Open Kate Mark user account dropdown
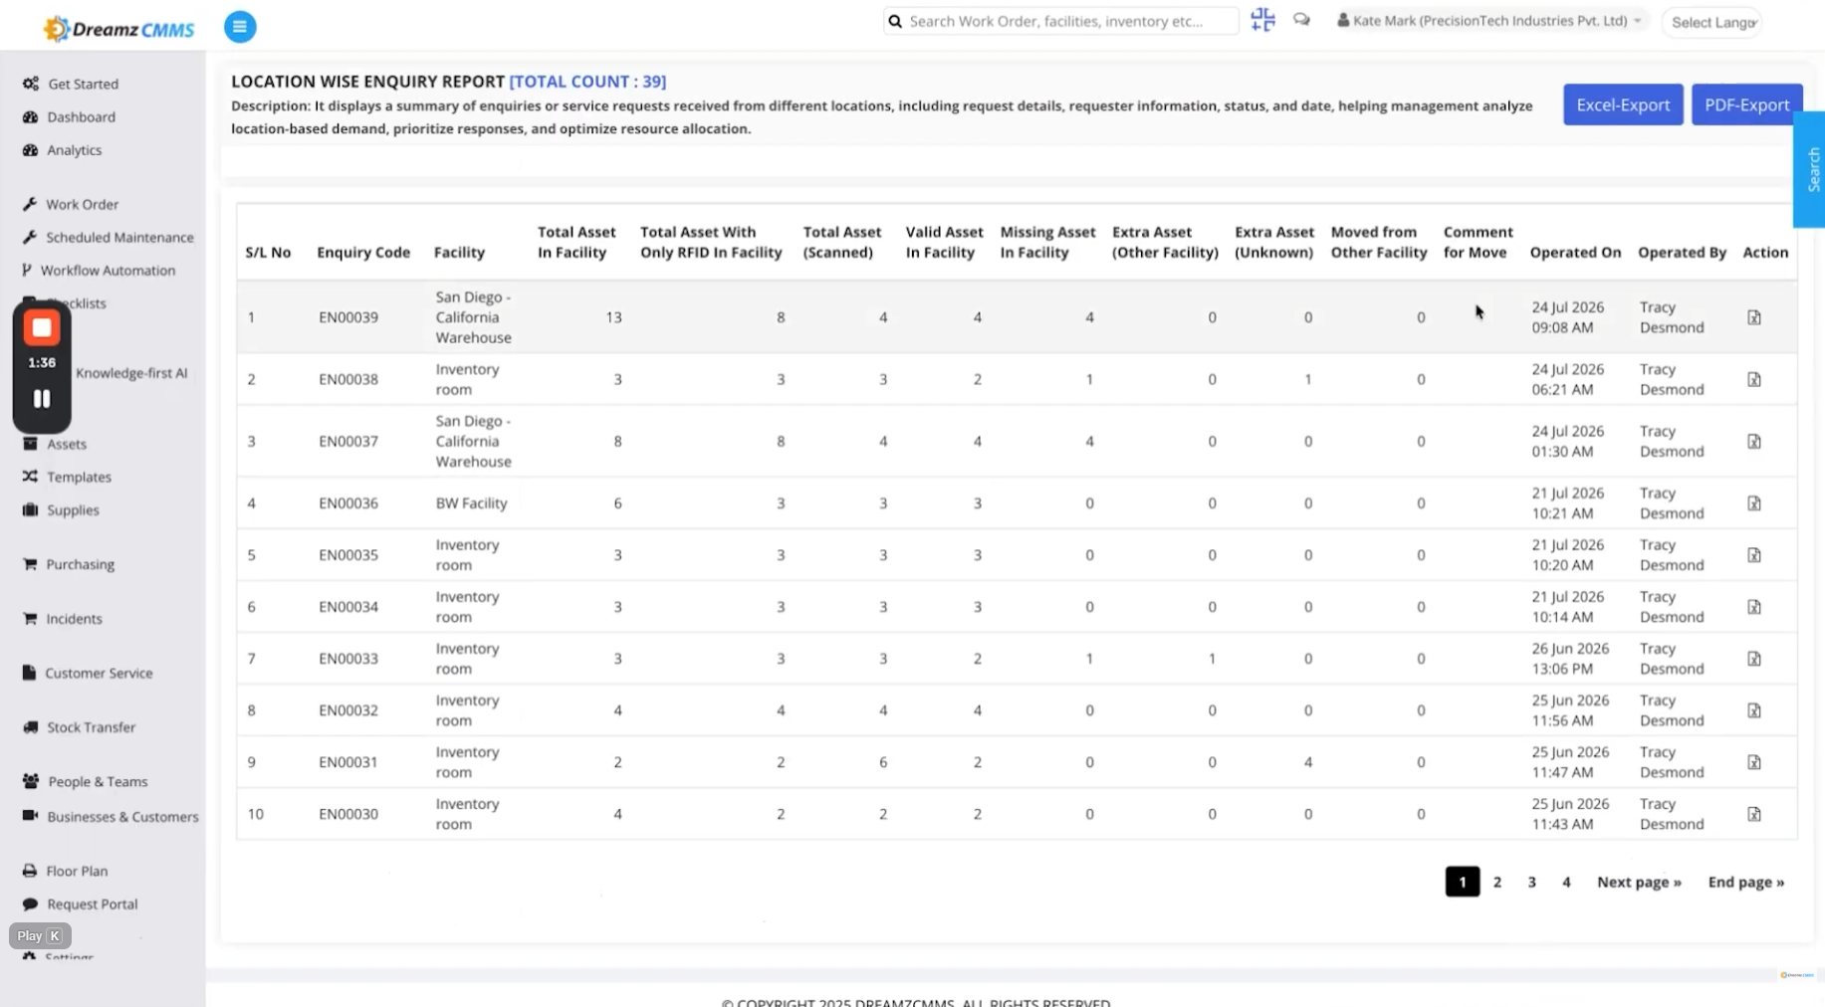 (x=1488, y=21)
